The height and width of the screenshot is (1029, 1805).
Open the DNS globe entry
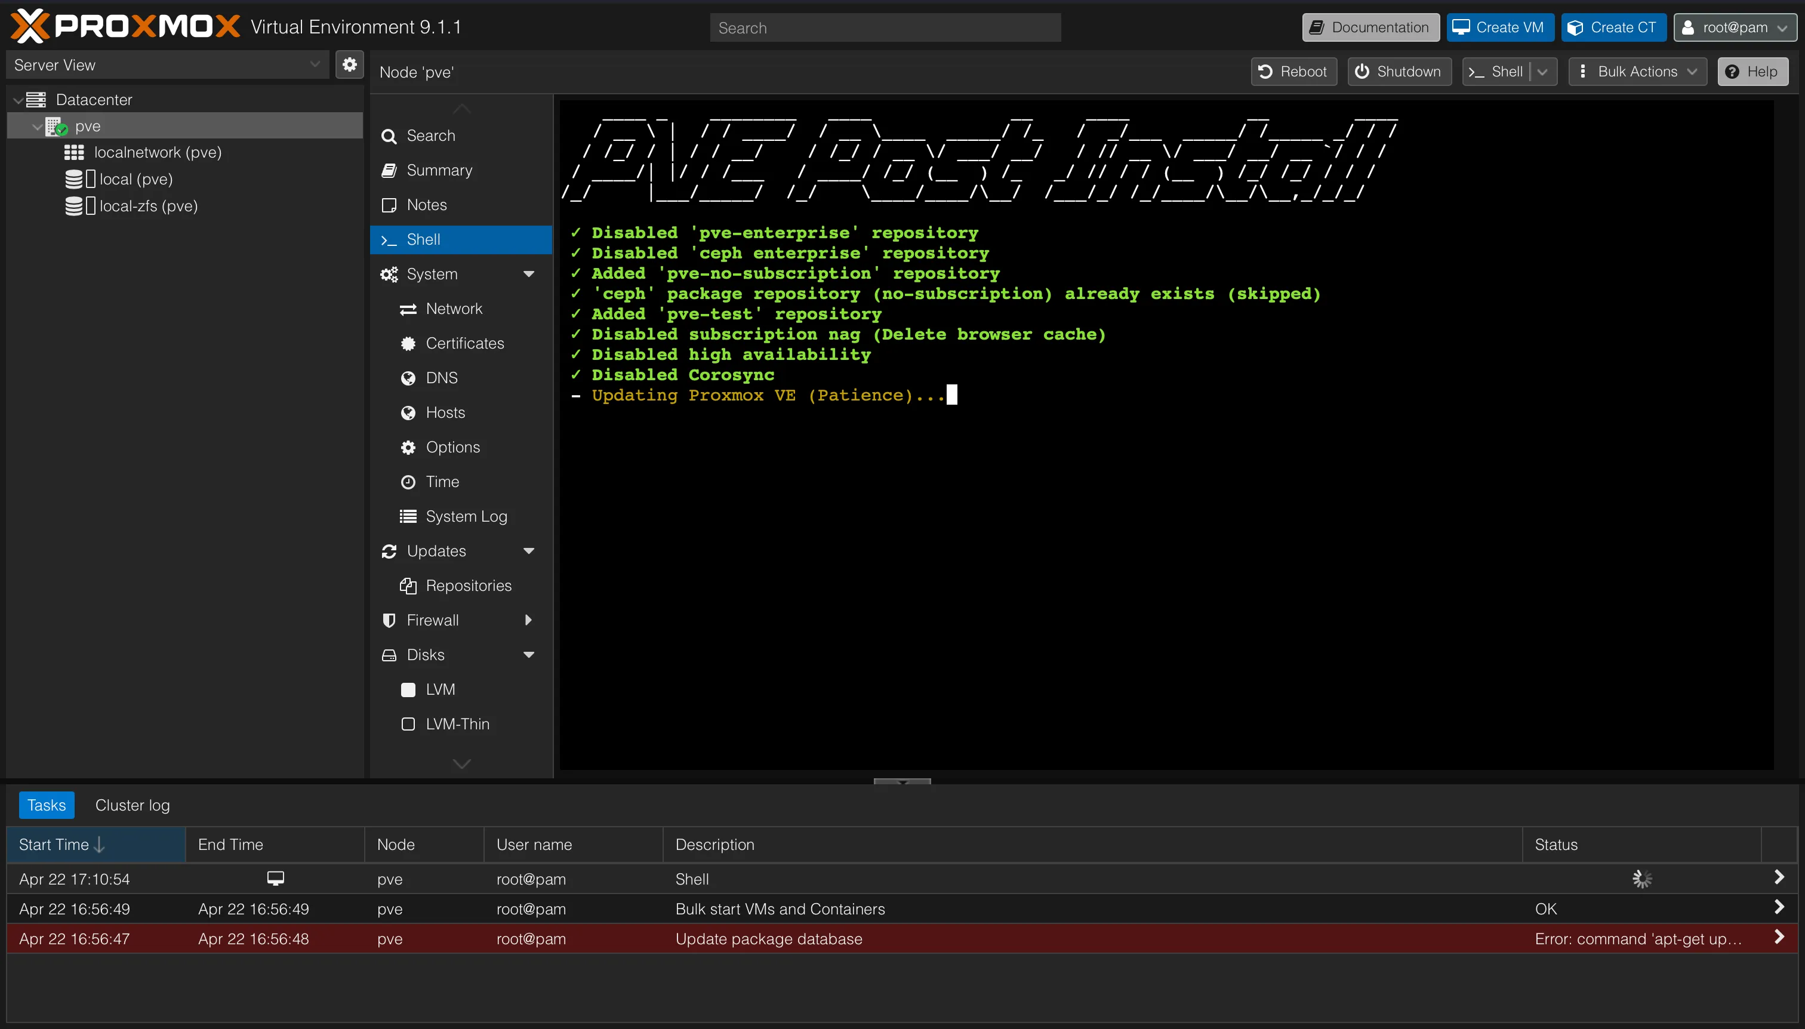point(461,378)
